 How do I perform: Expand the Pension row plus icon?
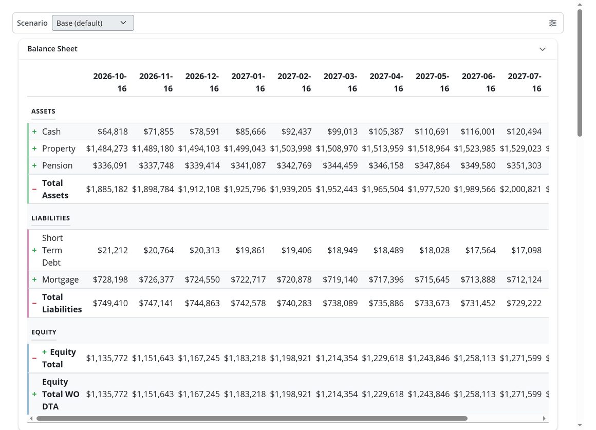pos(34,166)
